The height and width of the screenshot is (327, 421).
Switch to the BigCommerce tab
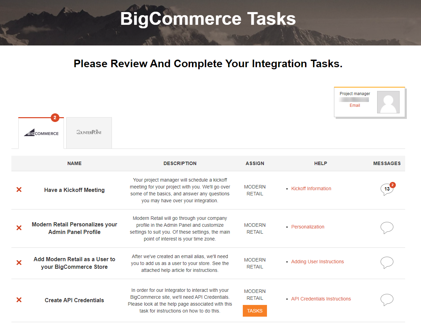tap(41, 133)
